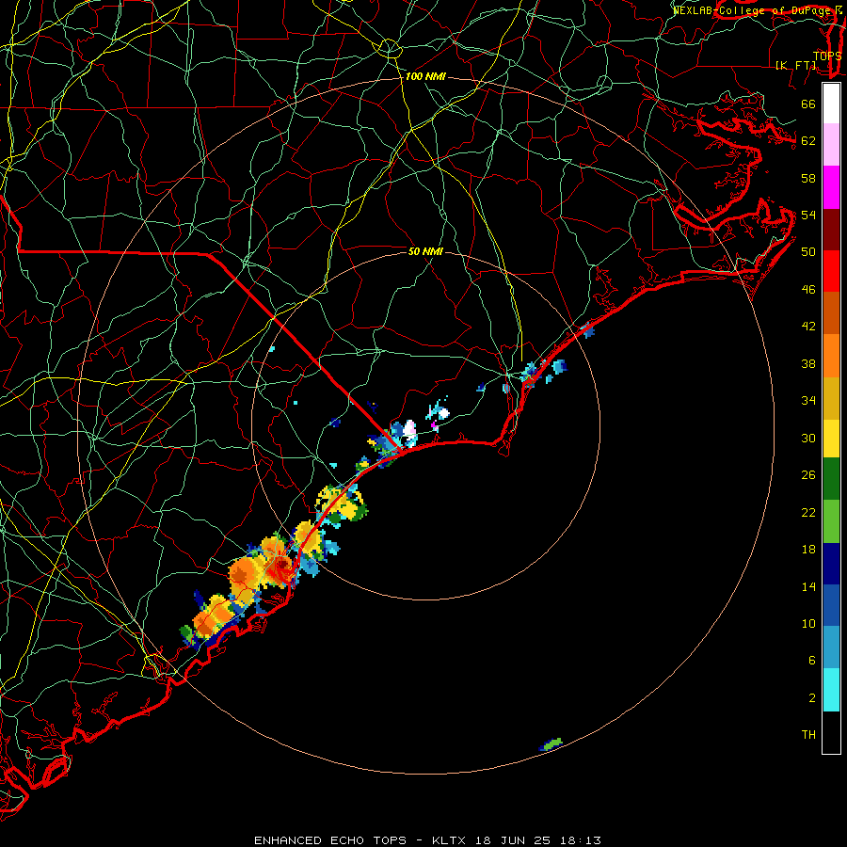Click the magenta legend swatch

click(831, 187)
